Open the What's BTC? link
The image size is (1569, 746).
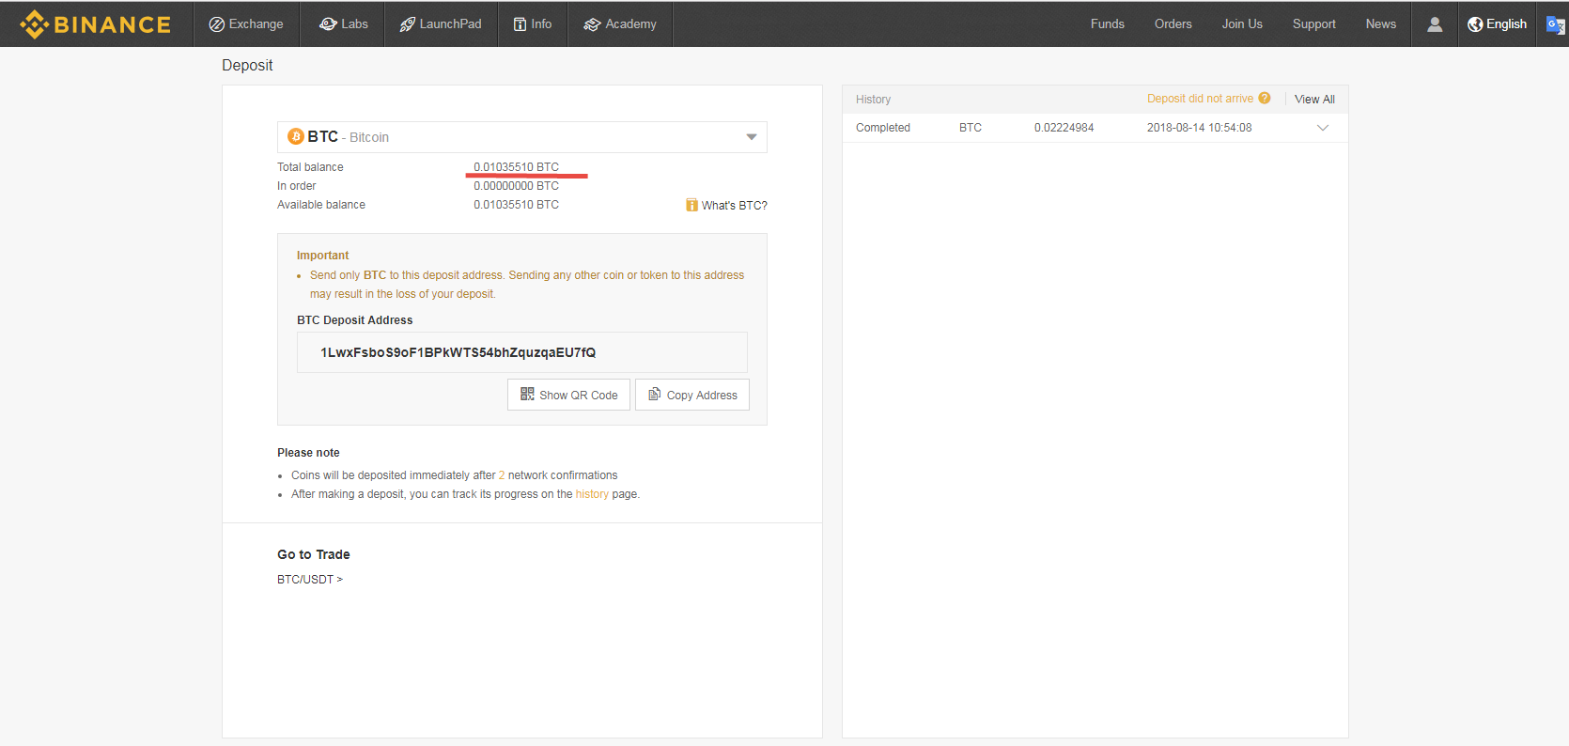click(735, 206)
